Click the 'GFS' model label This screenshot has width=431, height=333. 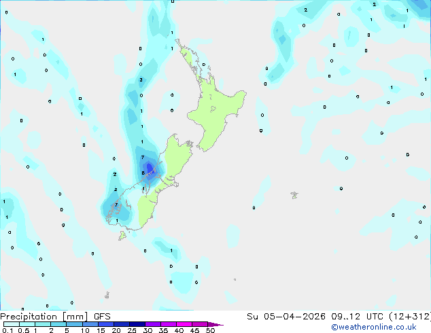(102, 317)
